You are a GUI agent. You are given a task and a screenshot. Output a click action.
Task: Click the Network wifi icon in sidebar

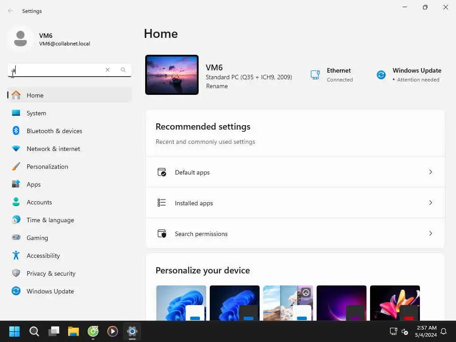[x=16, y=148]
